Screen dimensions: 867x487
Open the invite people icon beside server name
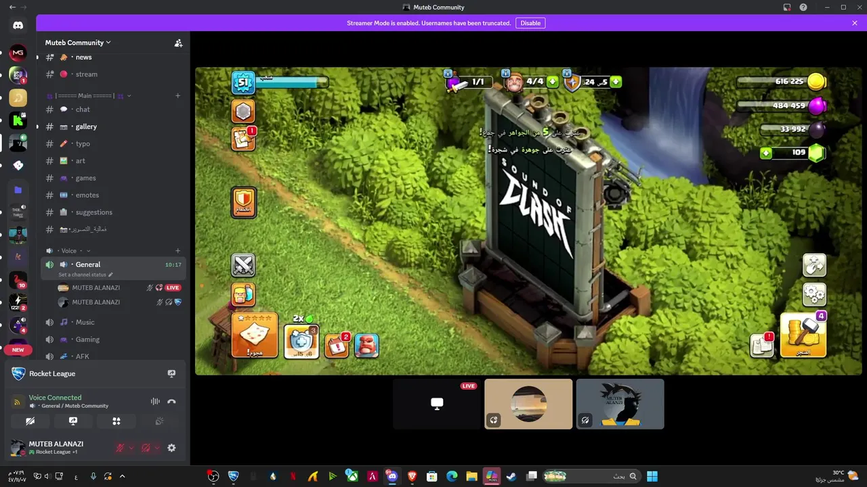pos(178,43)
